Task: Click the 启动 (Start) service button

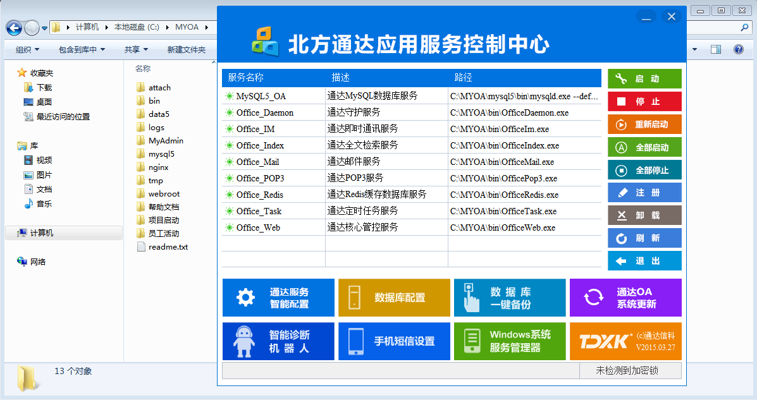Action: [x=644, y=78]
